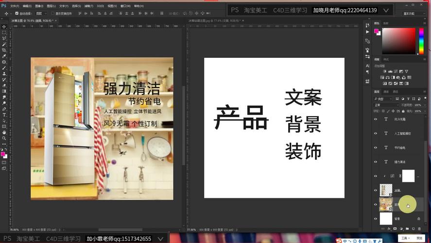
Task: Select the Lasso tool
Action: 4,38
